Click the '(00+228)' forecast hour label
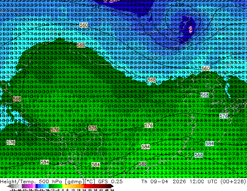247x191 pixels. (233, 182)
